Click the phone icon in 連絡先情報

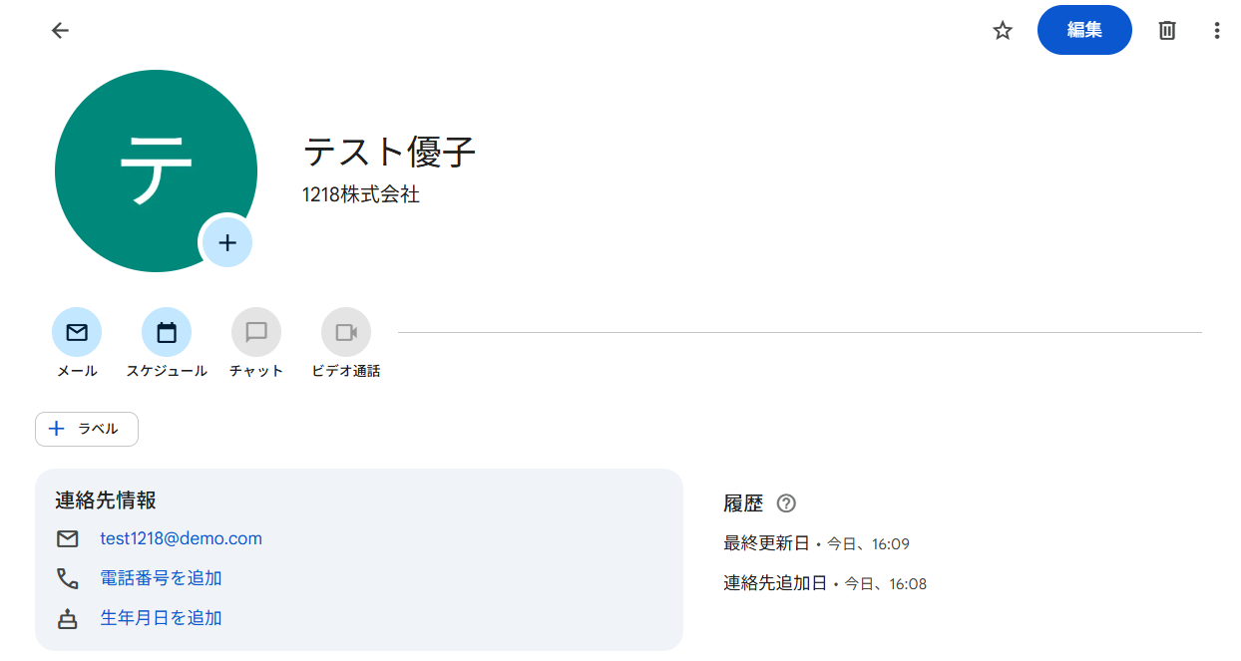point(68,578)
